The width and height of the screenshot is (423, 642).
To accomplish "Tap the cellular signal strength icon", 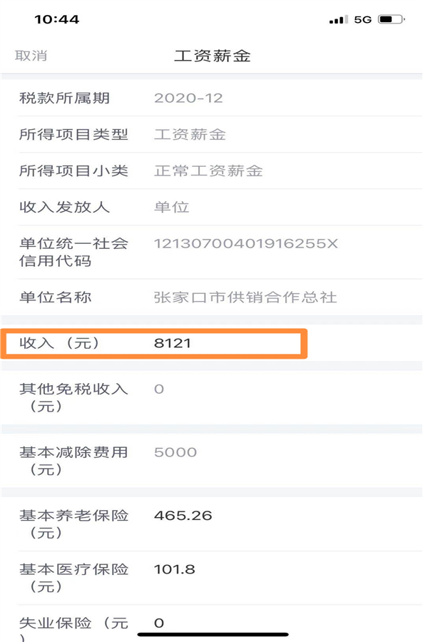I will pos(339,20).
